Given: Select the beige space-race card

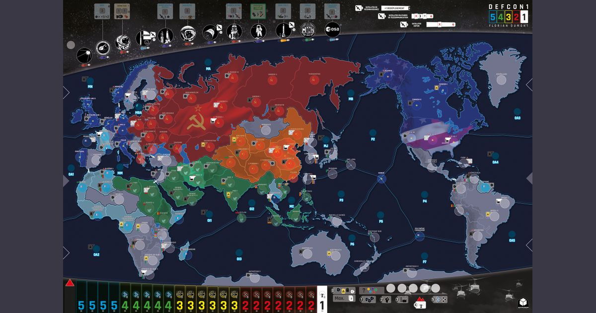Looking at the screenshot, I should pos(121,11).
